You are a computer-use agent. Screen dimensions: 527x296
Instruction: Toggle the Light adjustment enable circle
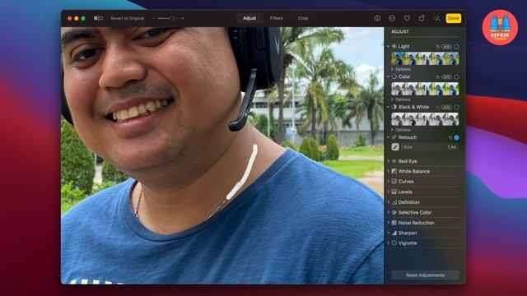(456, 47)
